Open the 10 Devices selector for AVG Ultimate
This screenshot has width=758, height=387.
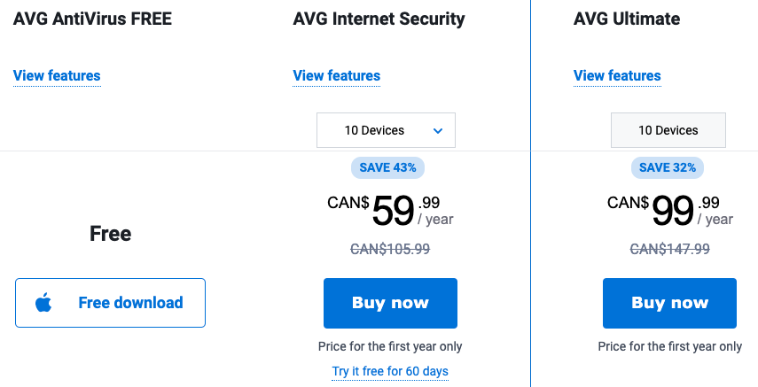click(x=668, y=130)
